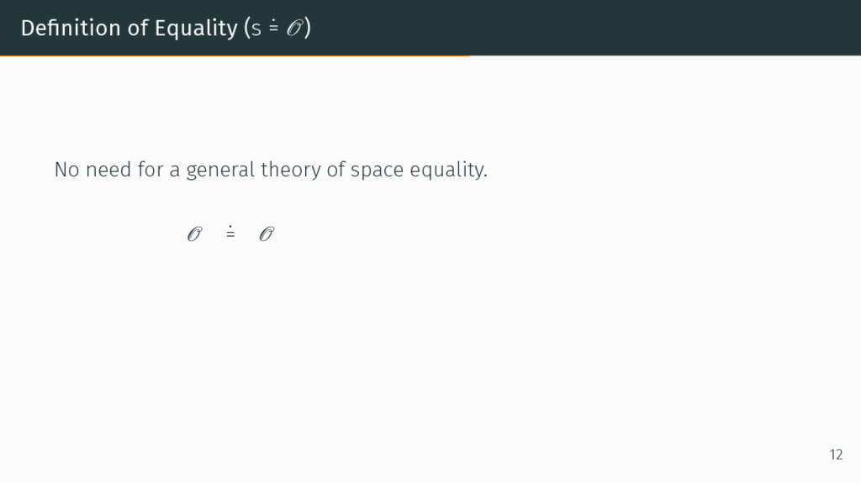861x483 pixels.
Task: Click the unfilled gray part of the progress line
Action: click(x=664, y=55)
